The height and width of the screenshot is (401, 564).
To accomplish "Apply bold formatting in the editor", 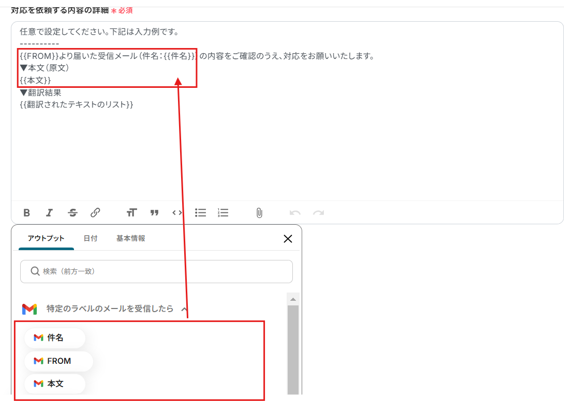I will pyautogui.click(x=26, y=212).
